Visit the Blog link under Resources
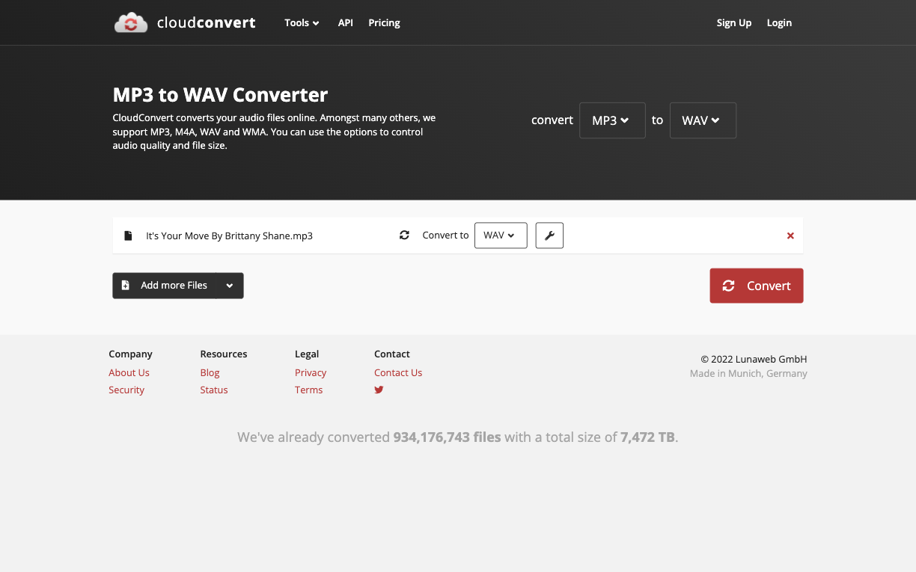916x572 pixels. [x=210, y=372]
